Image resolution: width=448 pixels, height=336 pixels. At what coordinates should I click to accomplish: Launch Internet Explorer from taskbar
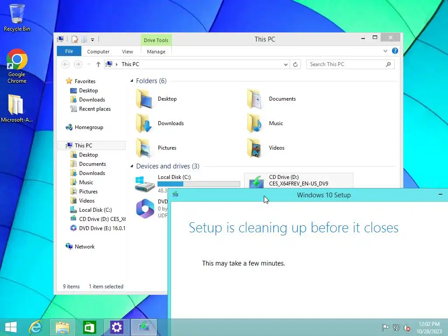[x=36, y=327]
